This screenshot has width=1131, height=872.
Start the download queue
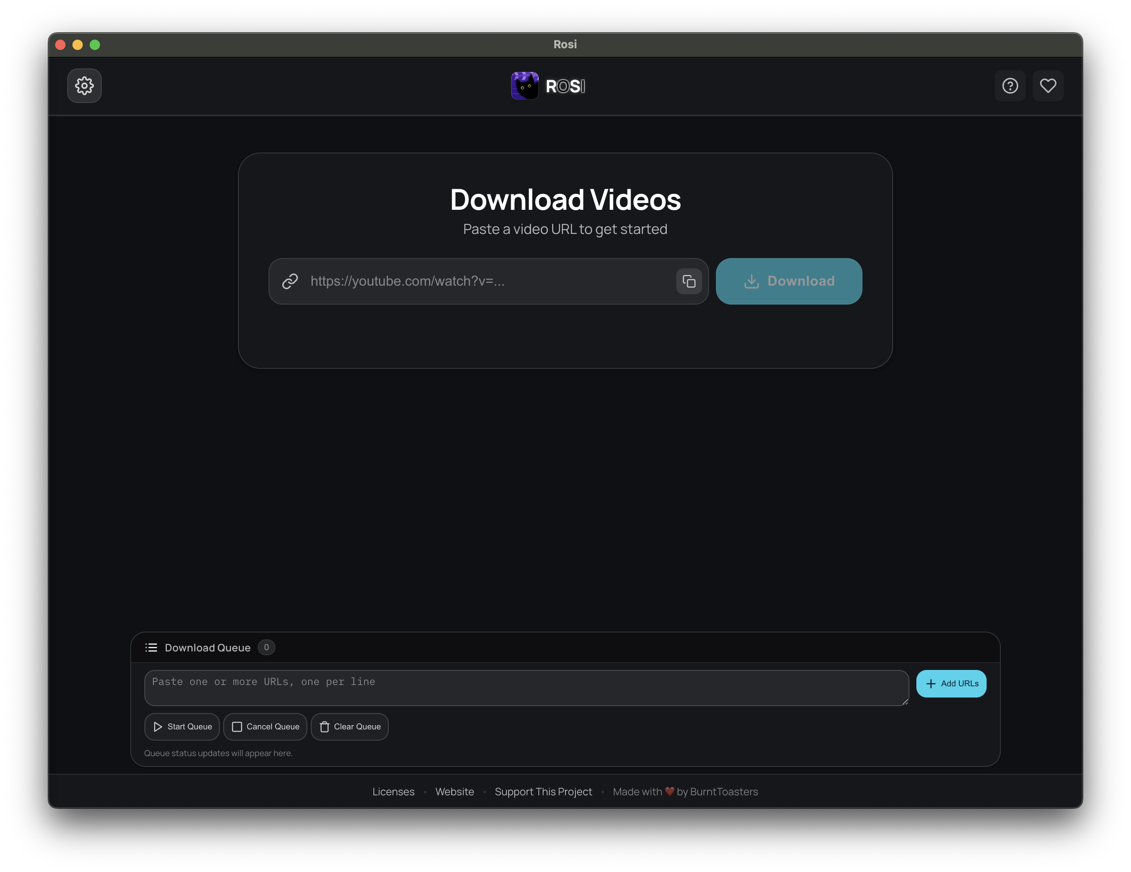[x=182, y=726]
